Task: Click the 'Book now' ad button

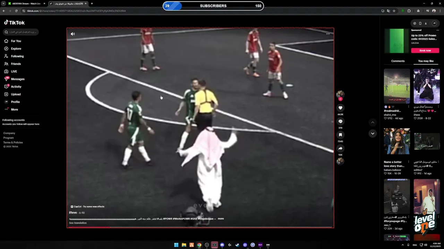Action: click(425, 50)
